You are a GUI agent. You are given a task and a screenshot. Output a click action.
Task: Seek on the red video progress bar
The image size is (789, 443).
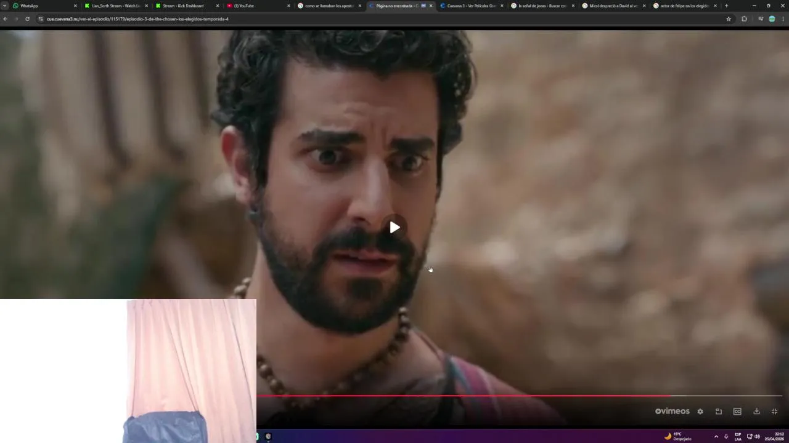click(x=520, y=396)
